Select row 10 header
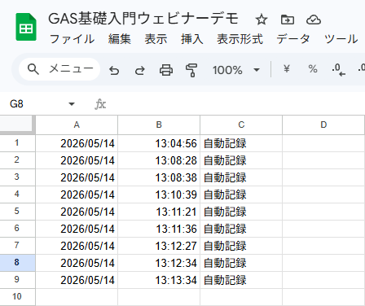The height and width of the screenshot is (306, 365). pyautogui.click(x=17, y=297)
